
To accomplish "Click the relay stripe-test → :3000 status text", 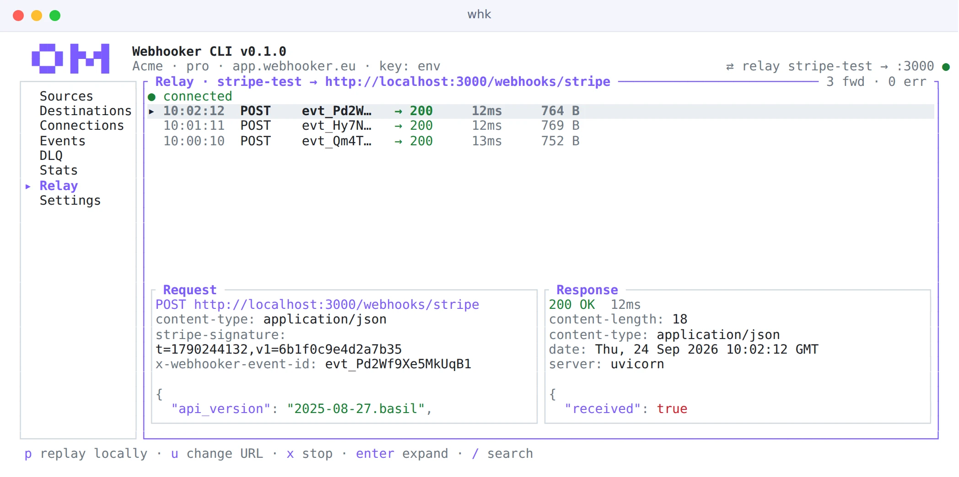I will click(838, 66).
